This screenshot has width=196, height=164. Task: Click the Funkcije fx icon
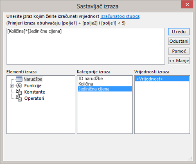(x=19, y=85)
